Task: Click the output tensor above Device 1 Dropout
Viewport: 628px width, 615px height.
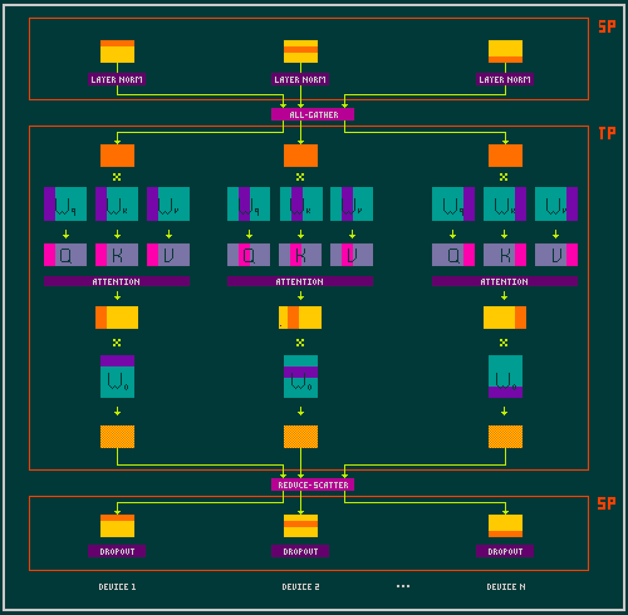Action: pyautogui.click(x=117, y=526)
